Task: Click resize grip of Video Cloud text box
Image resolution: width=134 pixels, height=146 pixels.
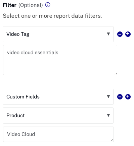Action: click(112, 140)
